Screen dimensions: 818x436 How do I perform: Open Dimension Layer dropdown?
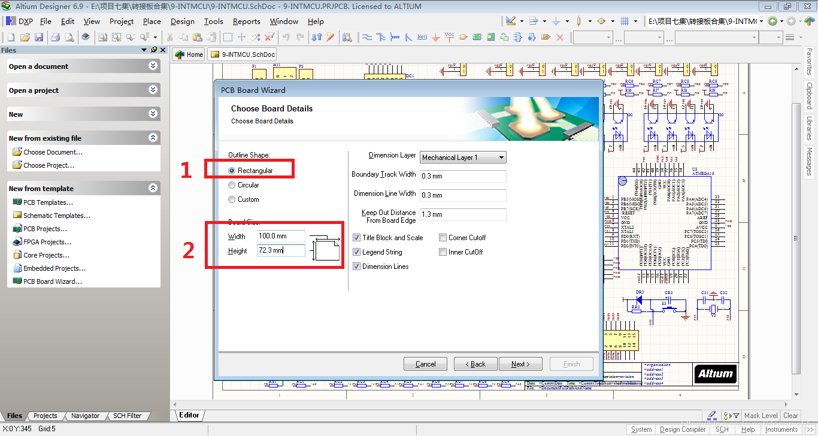tap(463, 158)
